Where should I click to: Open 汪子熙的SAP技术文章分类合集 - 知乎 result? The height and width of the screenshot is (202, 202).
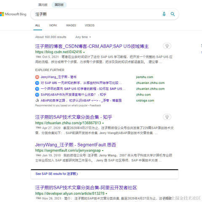pyautogui.click(x=74, y=117)
